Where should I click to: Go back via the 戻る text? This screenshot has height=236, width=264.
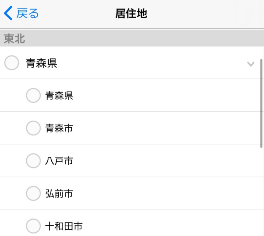pyautogui.click(x=28, y=13)
